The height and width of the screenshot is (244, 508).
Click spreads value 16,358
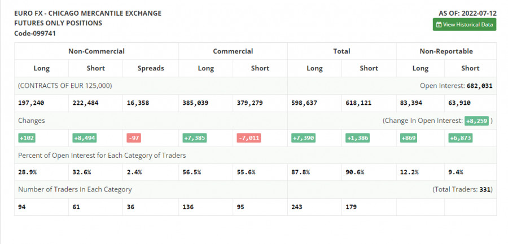point(138,103)
